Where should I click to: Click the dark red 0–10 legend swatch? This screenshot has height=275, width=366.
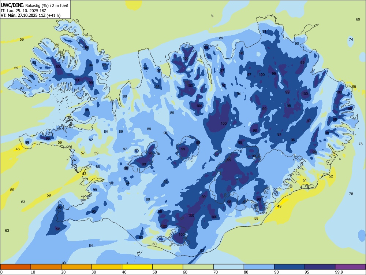click(15, 267)
